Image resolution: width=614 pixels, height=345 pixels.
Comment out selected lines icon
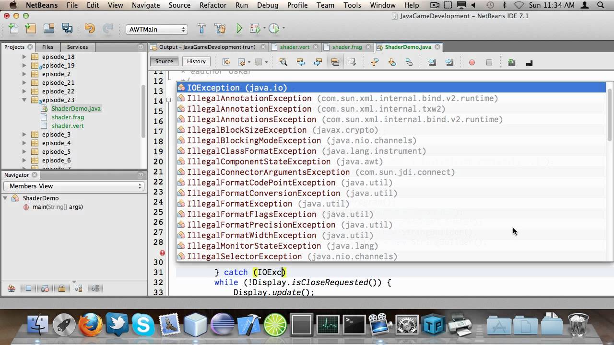511,62
